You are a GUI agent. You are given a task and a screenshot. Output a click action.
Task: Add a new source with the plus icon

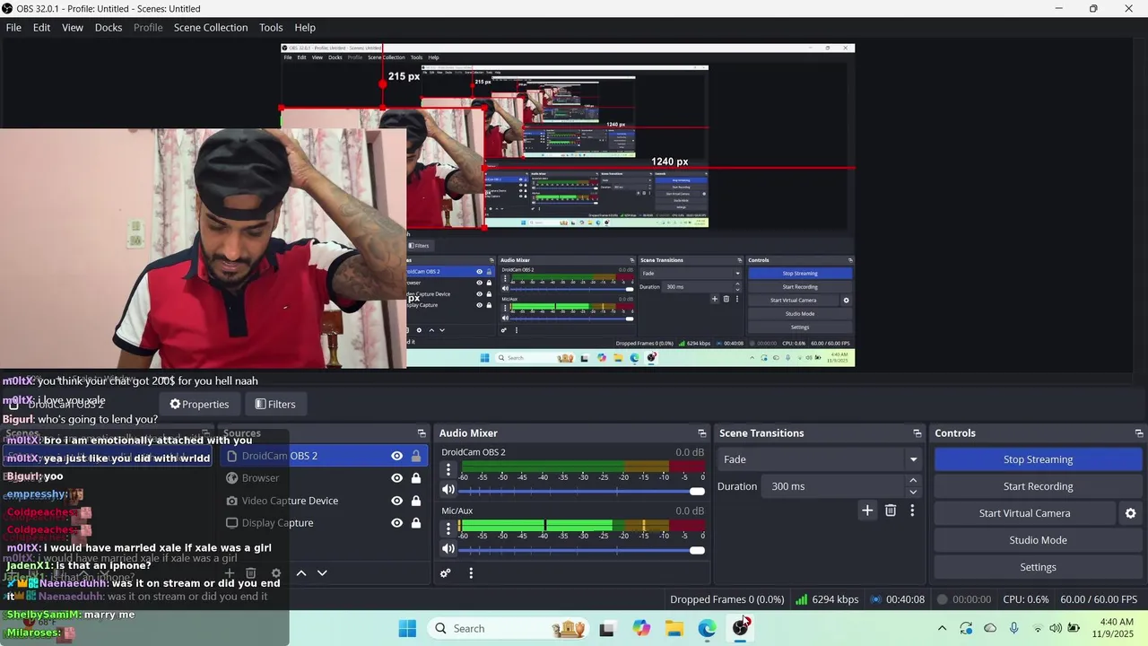[230, 572]
